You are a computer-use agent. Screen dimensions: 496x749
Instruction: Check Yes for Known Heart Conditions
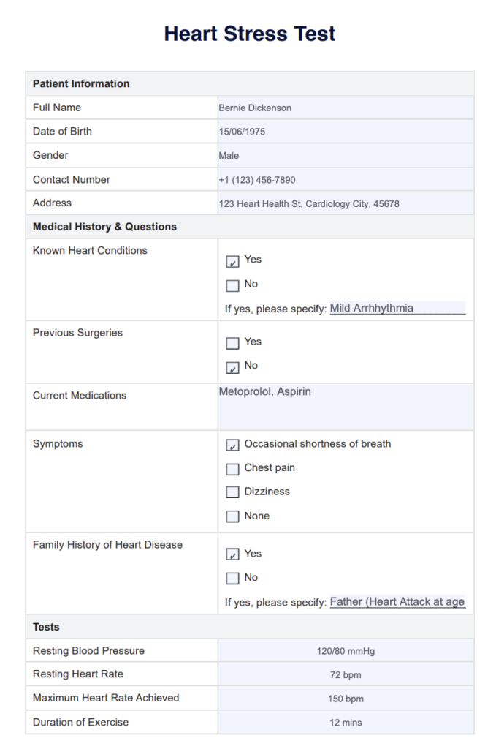coord(232,261)
